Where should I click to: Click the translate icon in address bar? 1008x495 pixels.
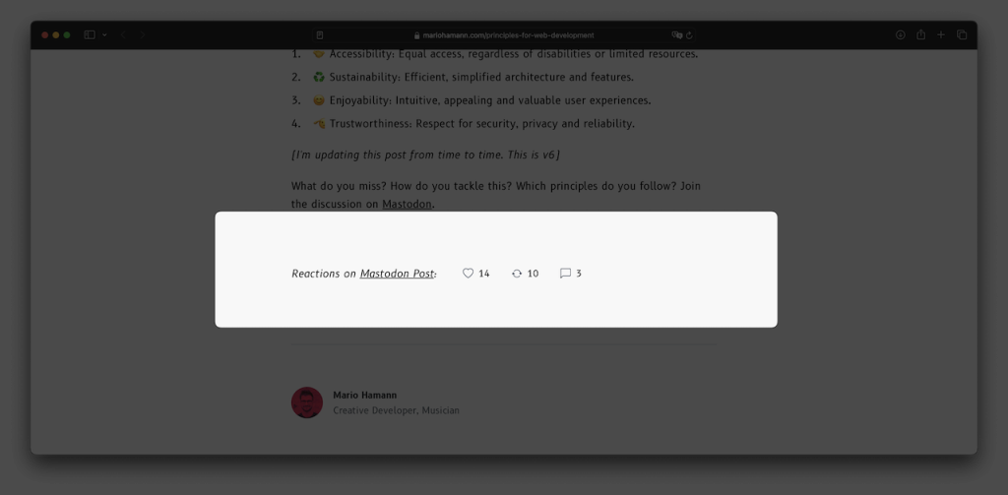(x=676, y=35)
